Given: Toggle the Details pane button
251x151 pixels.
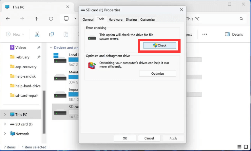Looking at the screenshot, I should coord(234,34).
